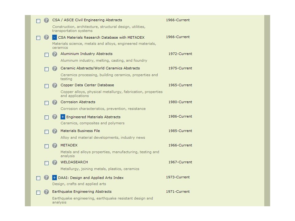Click the Engineered Materials Abstracts title
Viewport: 295px width, 221px height.
coord(93,117)
